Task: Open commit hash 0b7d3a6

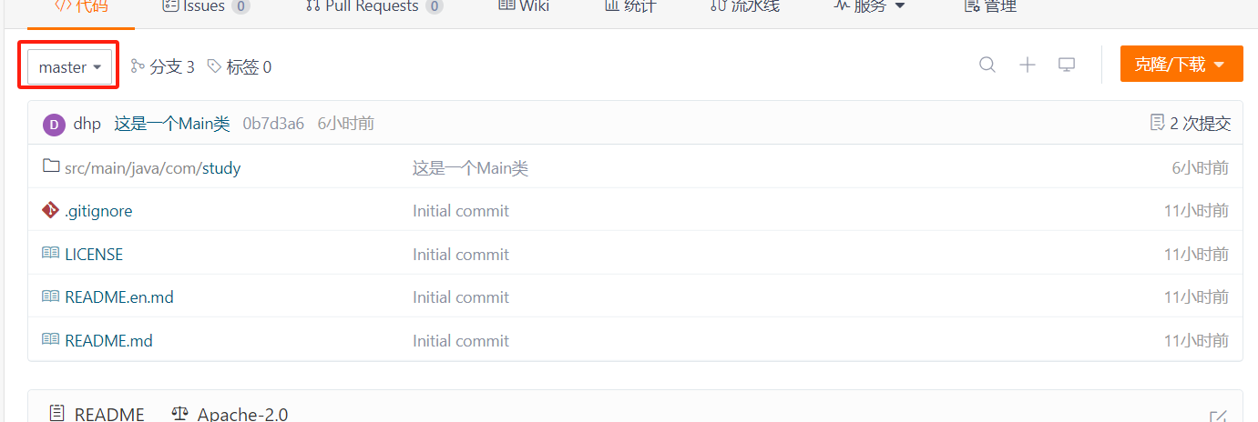Action: click(273, 124)
